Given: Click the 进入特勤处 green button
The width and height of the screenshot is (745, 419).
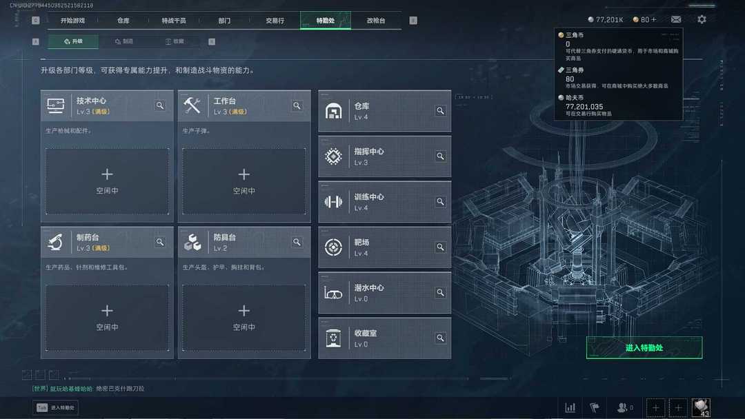Looking at the screenshot, I should tap(644, 348).
